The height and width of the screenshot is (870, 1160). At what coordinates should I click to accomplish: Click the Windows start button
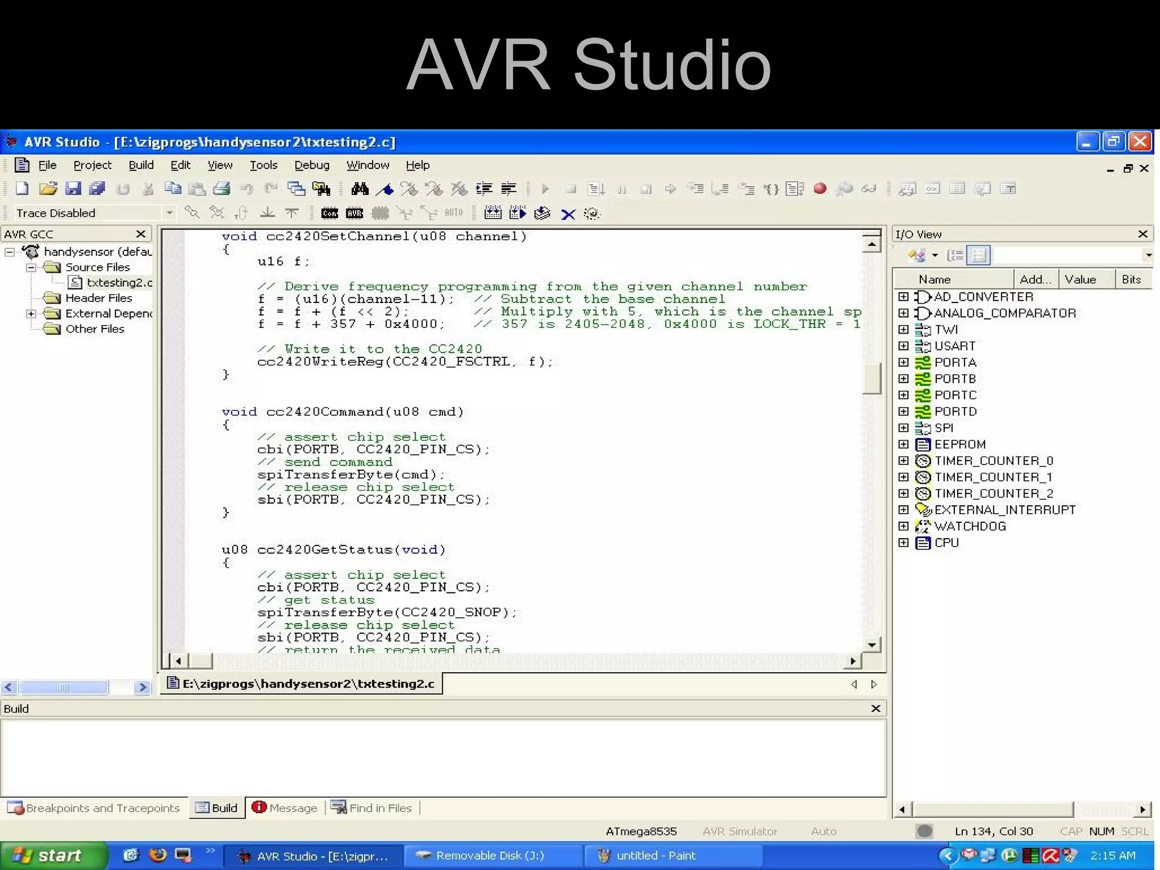coord(53,855)
